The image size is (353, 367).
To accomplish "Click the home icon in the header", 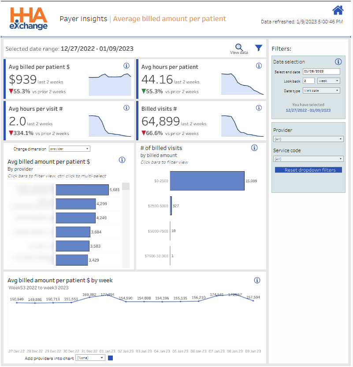I will point(338,9).
